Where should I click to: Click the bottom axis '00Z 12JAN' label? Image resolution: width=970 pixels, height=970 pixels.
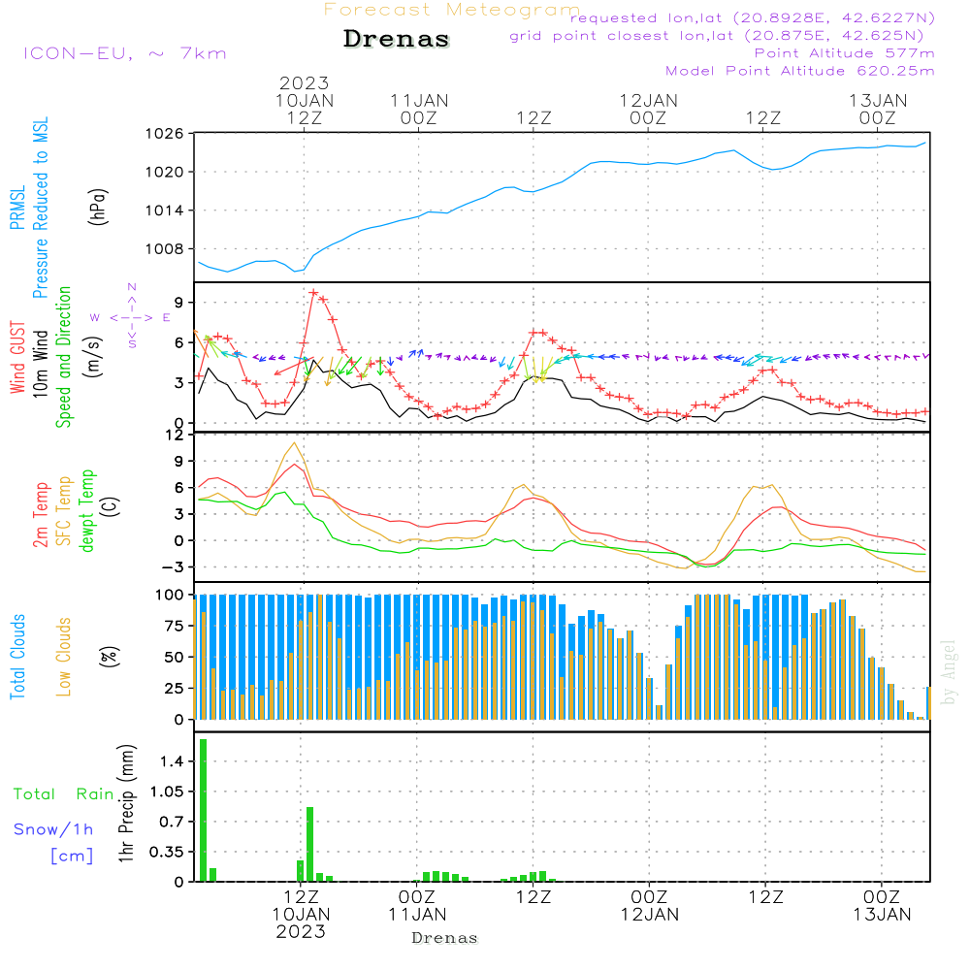(650, 905)
